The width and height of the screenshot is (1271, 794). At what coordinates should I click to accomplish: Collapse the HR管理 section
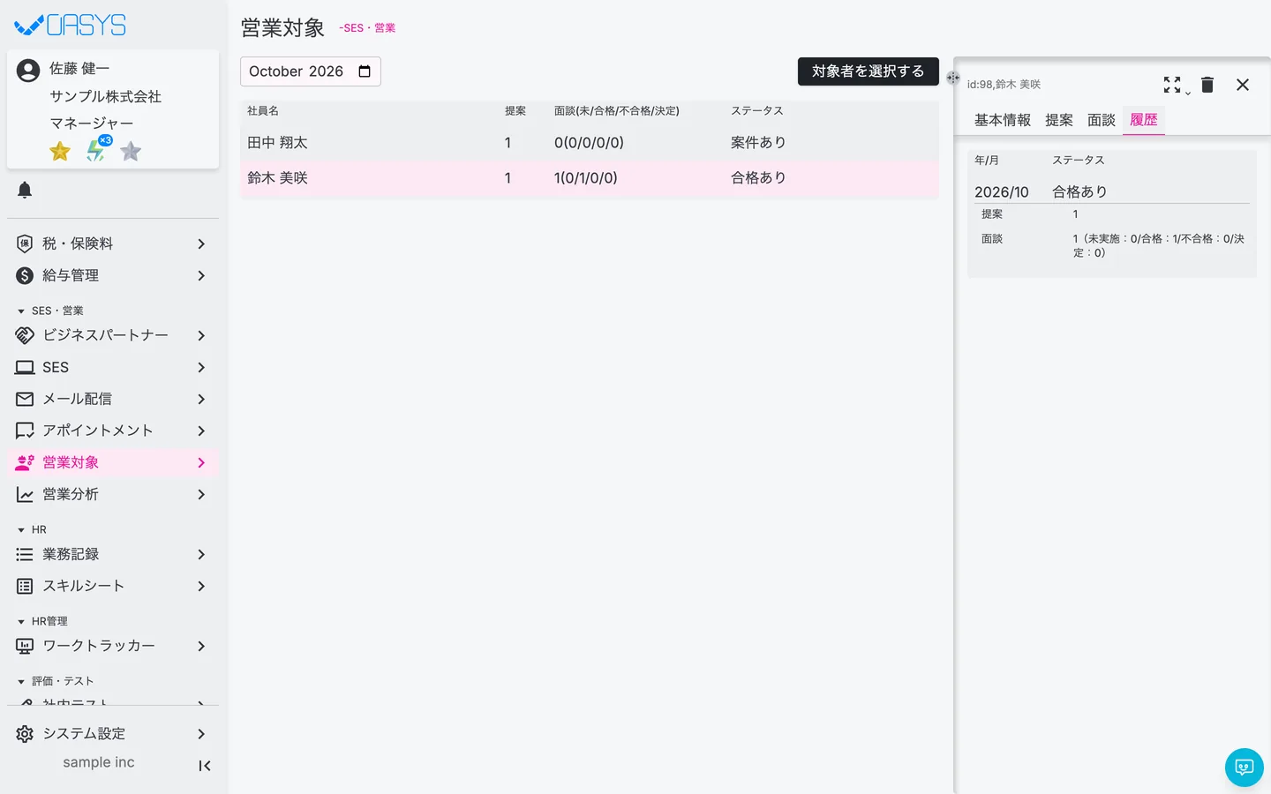(21, 622)
